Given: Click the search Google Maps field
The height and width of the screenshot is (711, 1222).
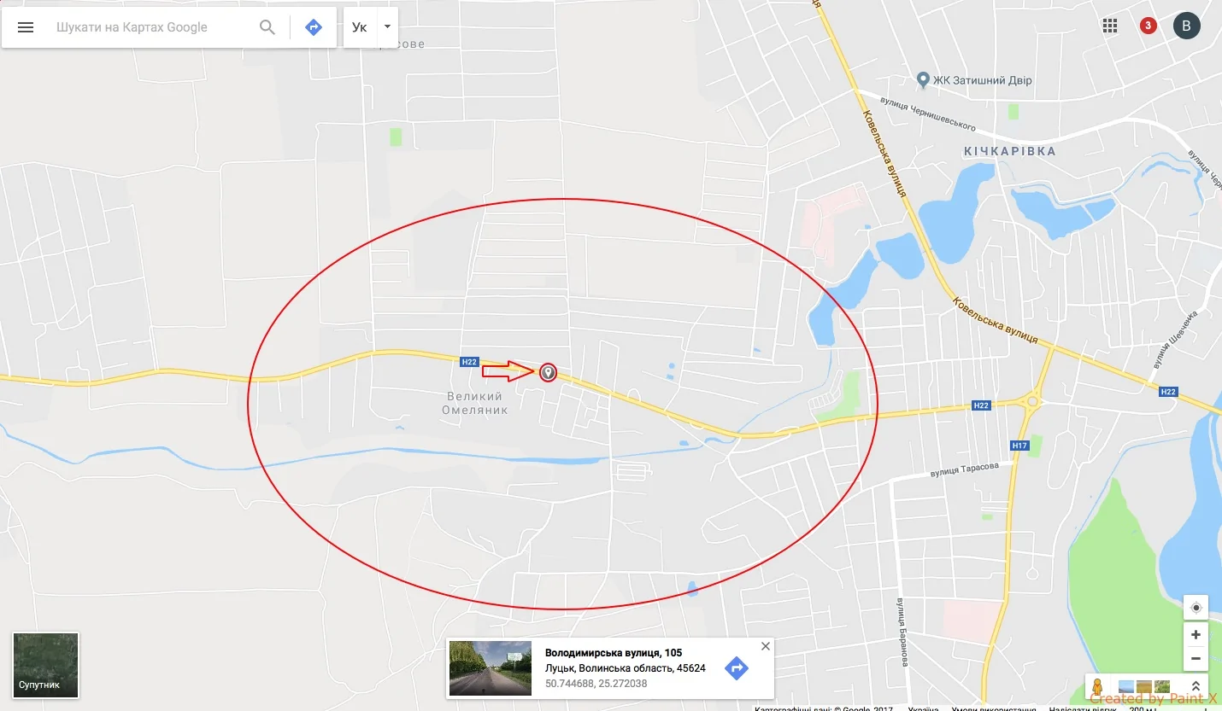Looking at the screenshot, I should coord(152,27).
